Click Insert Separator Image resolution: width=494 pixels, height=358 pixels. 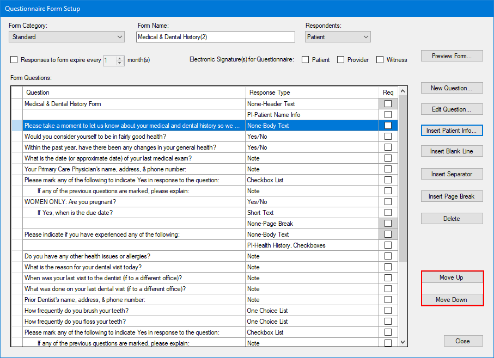(452, 174)
